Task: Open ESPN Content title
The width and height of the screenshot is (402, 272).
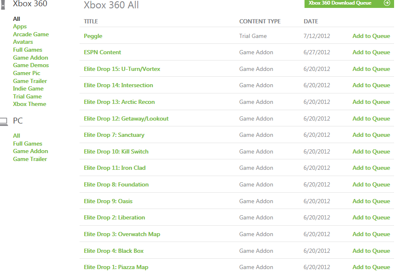Action: pos(102,53)
